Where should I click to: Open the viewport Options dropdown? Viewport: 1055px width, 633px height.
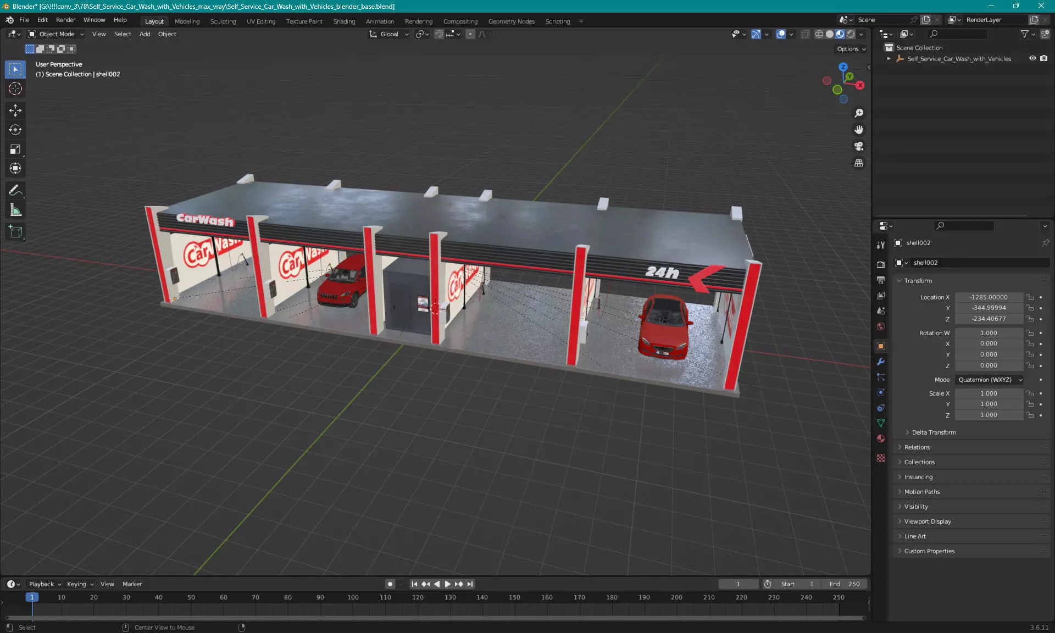click(x=851, y=49)
